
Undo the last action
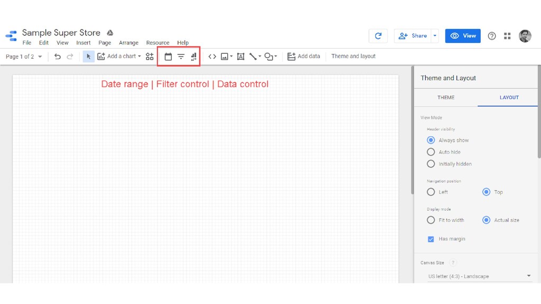57,56
